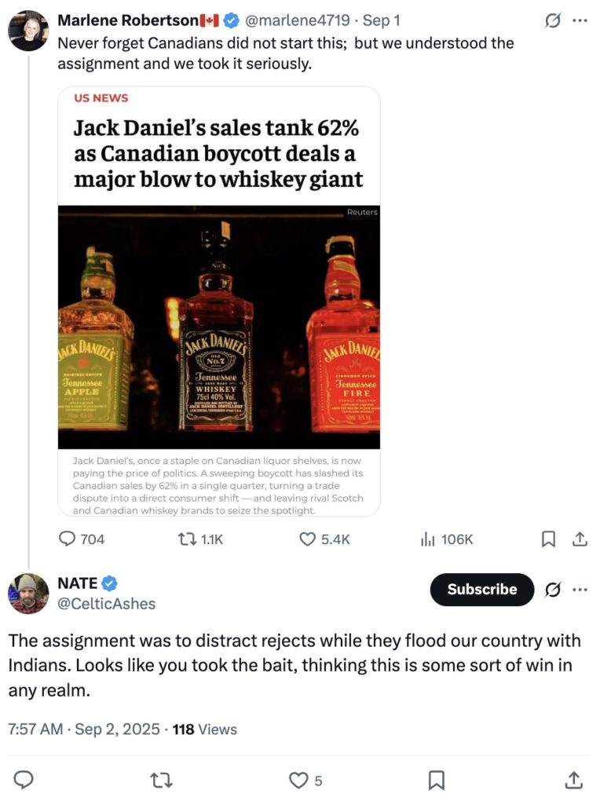Open Grok icon beside Subscribe button
The width and height of the screenshot is (600, 804).
pos(552,590)
